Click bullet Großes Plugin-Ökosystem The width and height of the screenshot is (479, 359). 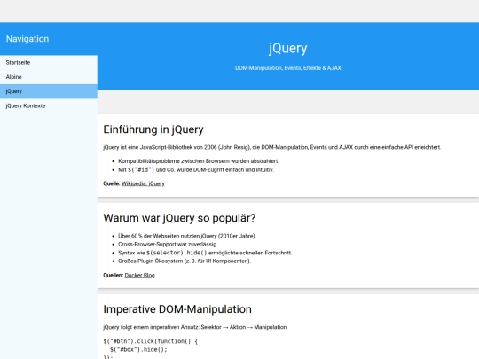click(x=185, y=261)
